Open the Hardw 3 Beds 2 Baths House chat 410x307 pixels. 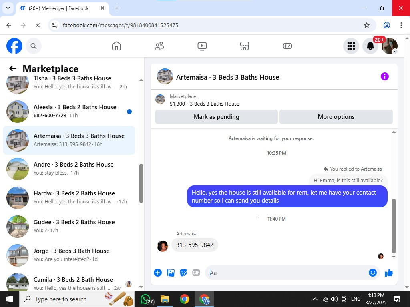click(69, 197)
